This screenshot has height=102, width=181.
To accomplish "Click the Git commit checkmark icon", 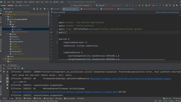I will [x=160, y=5].
